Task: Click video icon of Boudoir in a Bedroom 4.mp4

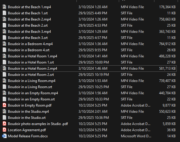Action: click(x=4, y=44)
